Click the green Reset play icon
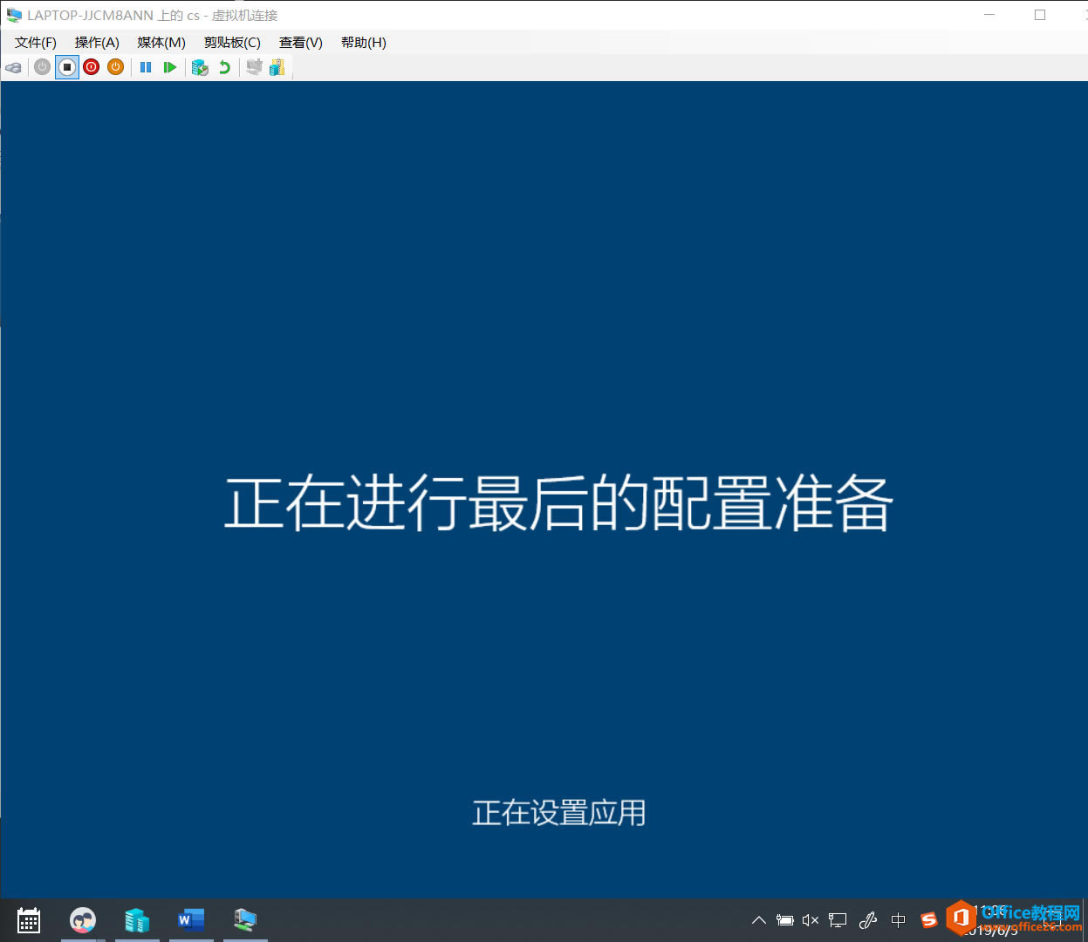The image size is (1088, 942). tap(169, 67)
